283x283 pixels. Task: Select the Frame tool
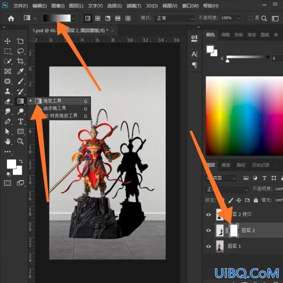tap(7, 71)
